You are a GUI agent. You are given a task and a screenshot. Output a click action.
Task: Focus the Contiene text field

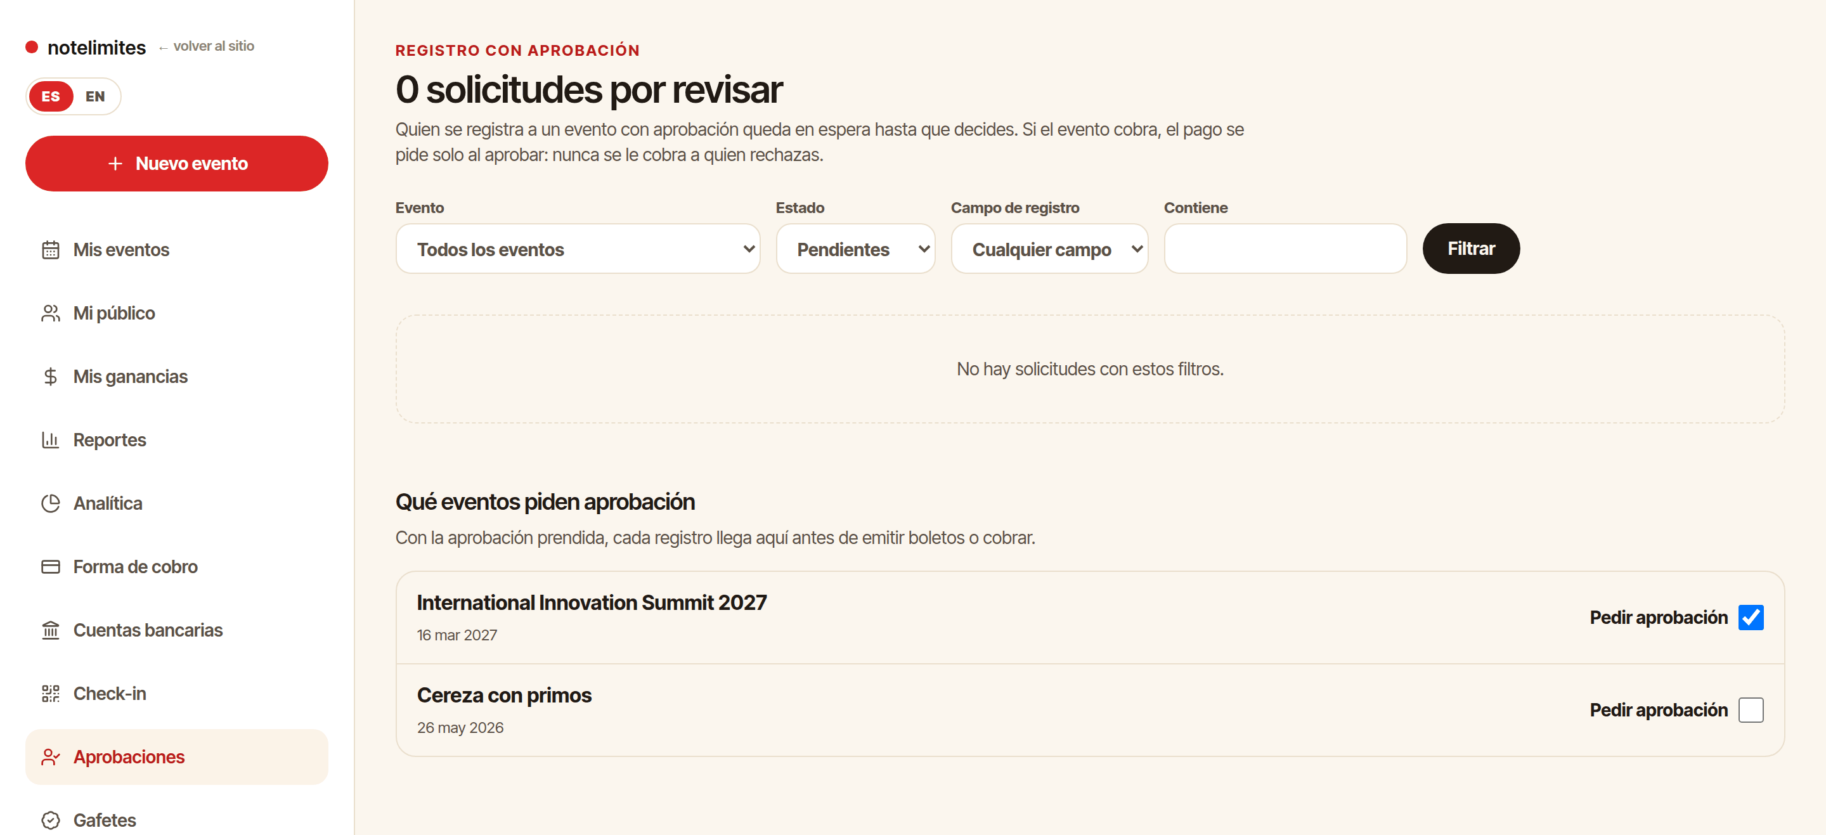pyautogui.click(x=1285, y=249)
